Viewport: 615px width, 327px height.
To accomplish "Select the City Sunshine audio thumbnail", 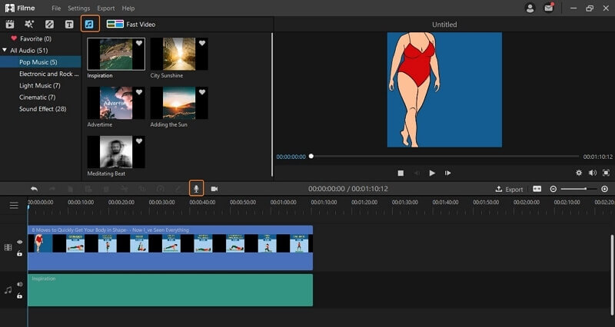I will pos(179,54).
